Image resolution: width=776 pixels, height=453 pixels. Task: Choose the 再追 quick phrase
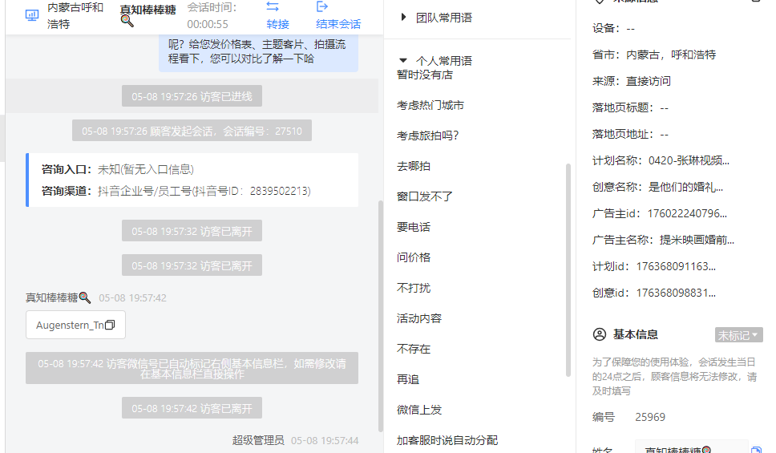coord(408,380)
